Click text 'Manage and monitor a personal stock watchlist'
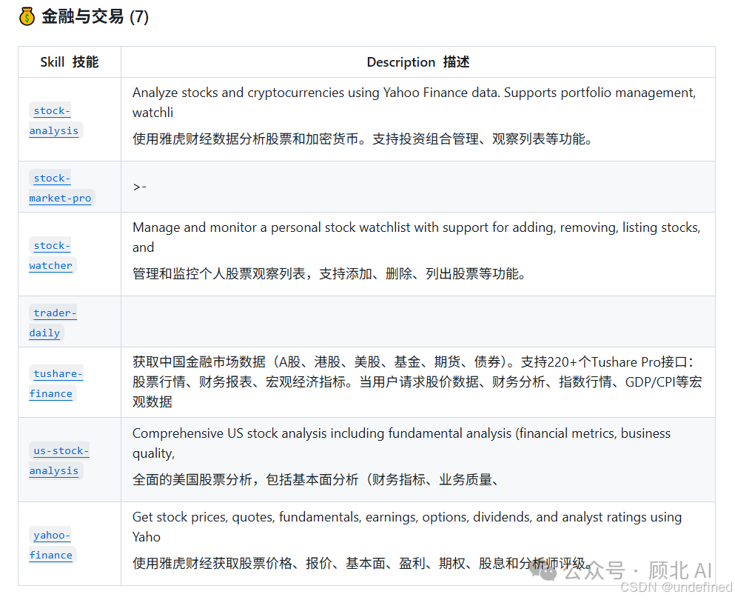Image resolution: width=735 pixels, height=600 pixels. [x=272, y=227]
